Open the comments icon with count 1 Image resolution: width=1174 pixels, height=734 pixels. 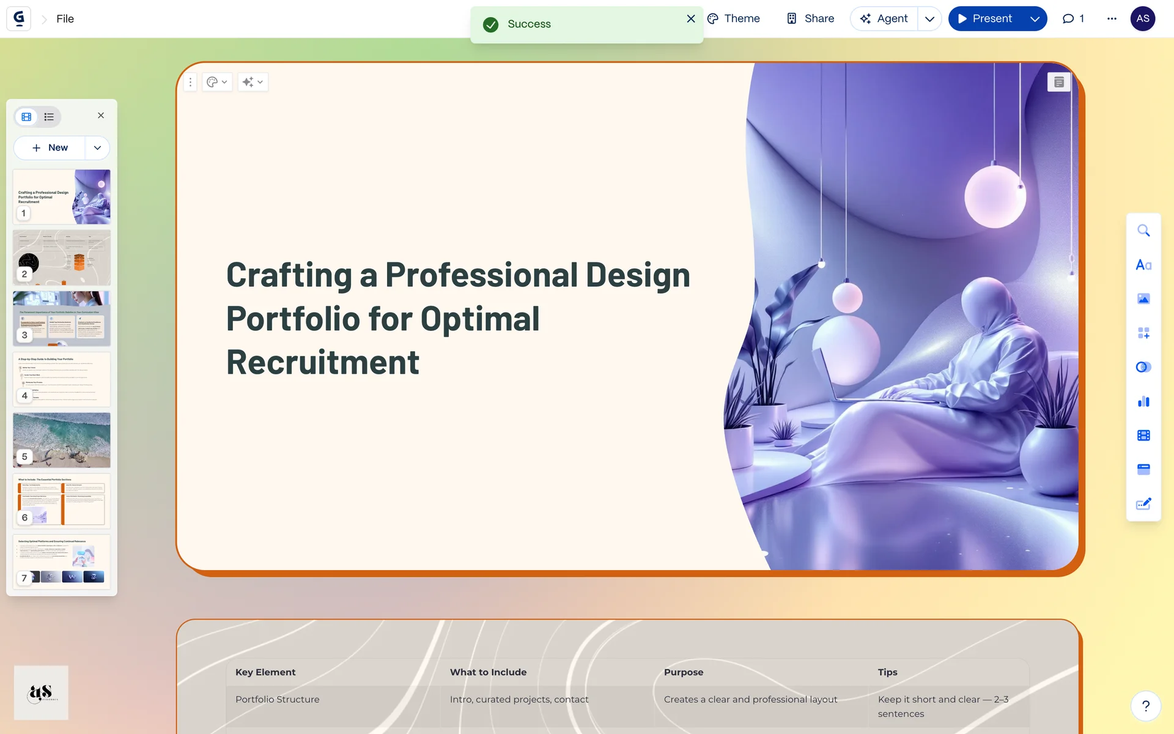[x=1073, y=18]
